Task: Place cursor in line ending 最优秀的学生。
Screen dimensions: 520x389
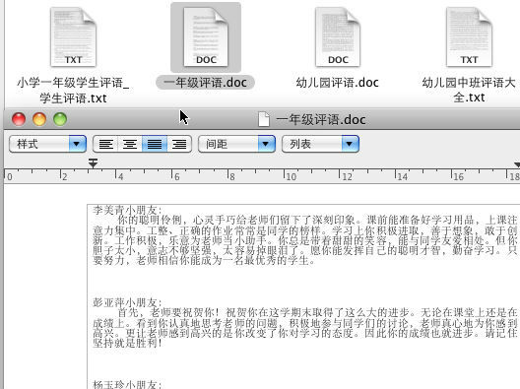Action: 204,260
